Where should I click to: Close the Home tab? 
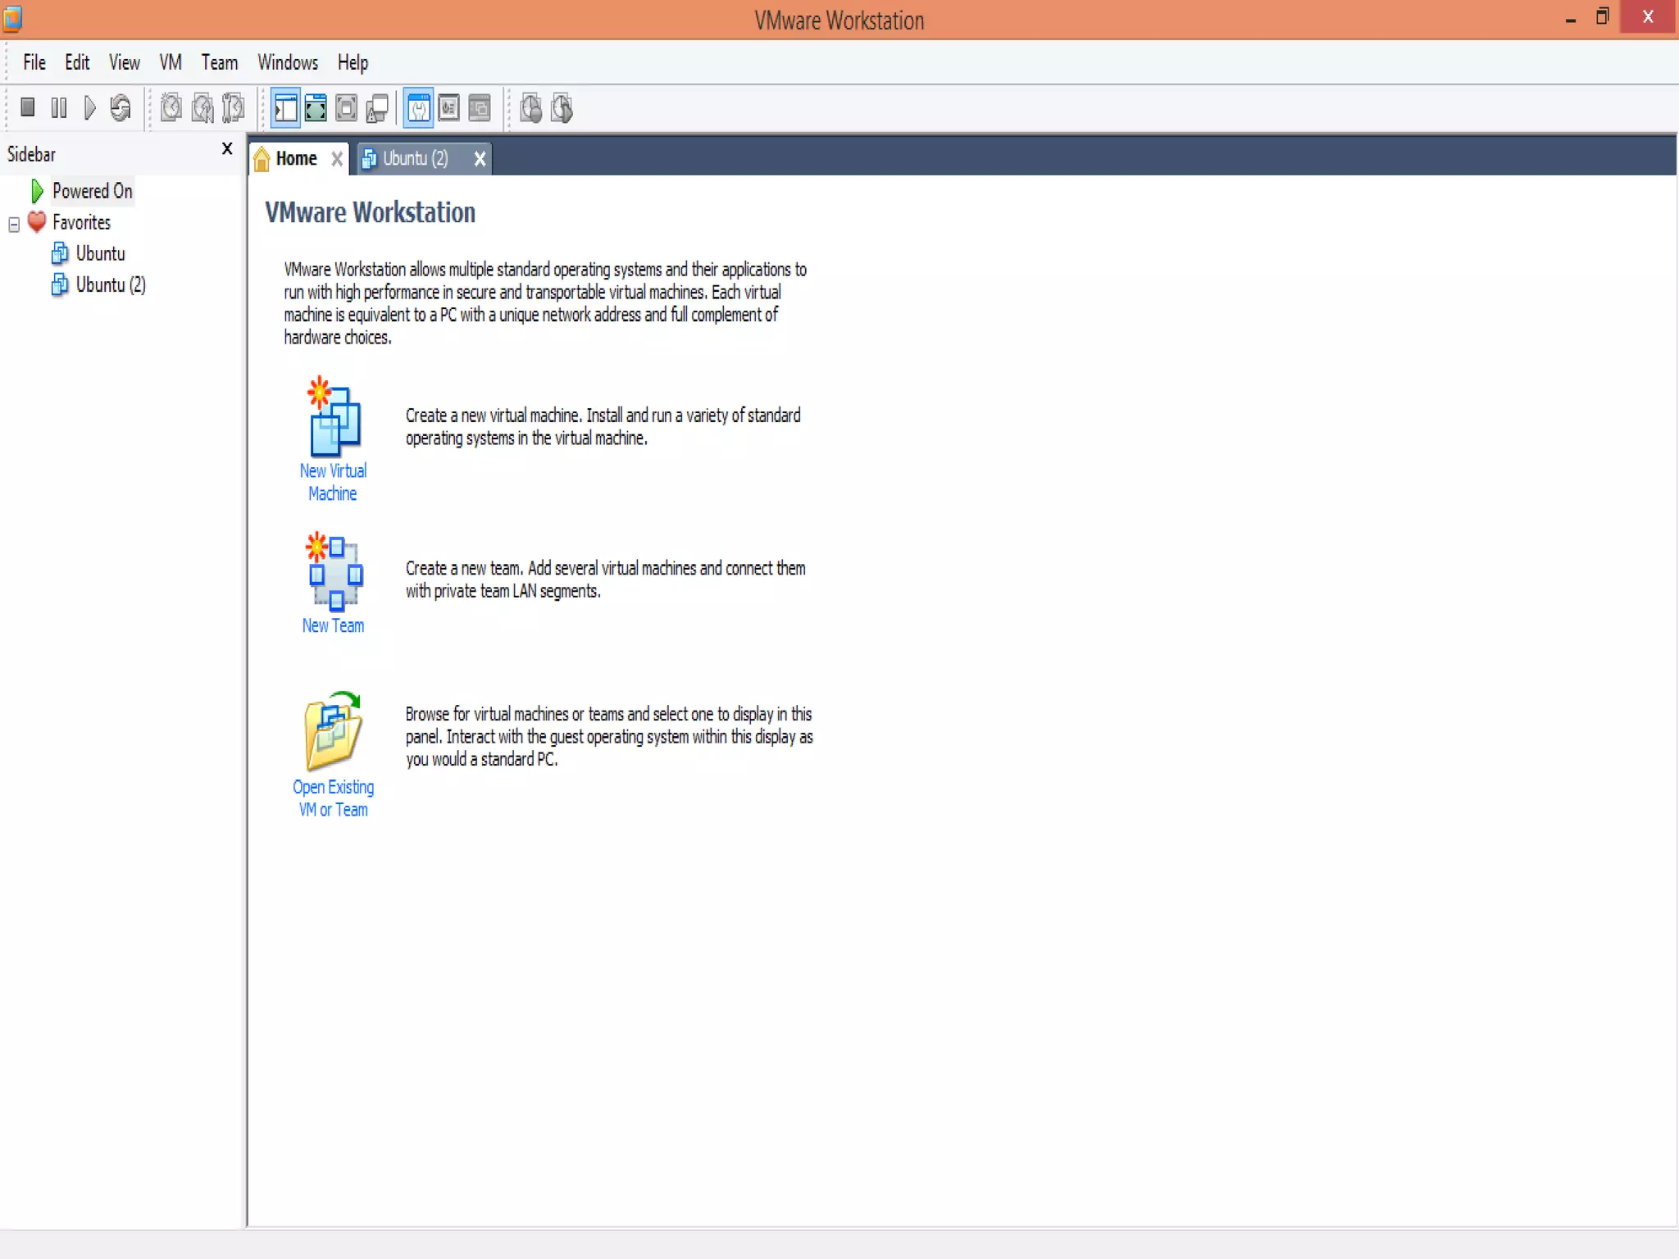pos(336,159)
